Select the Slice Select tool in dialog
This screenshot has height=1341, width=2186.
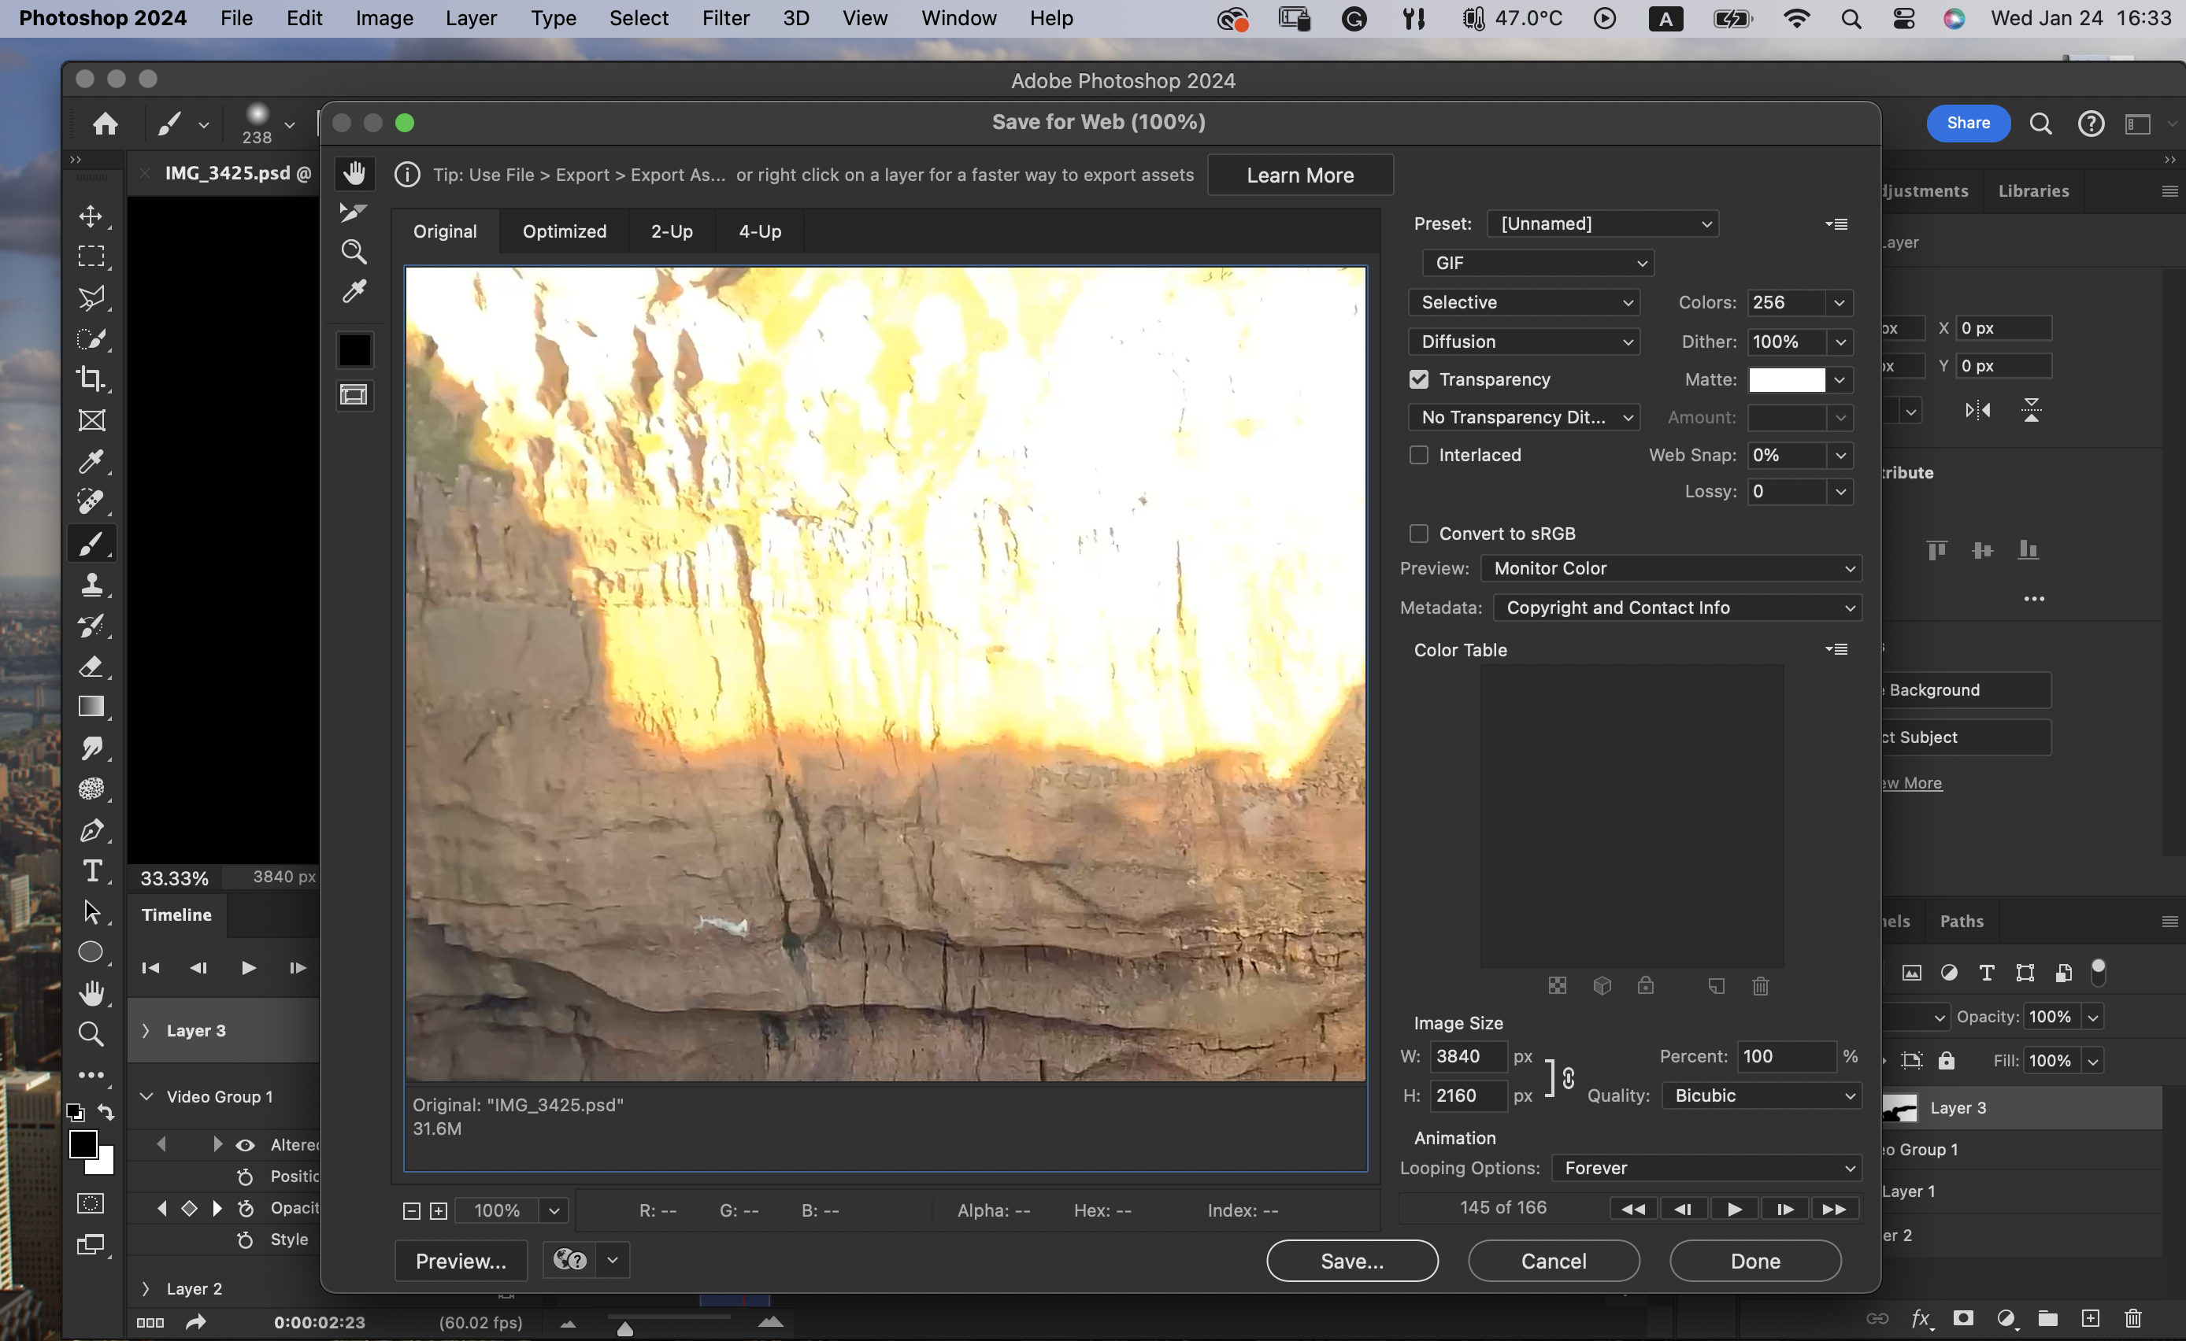(354, 212)
